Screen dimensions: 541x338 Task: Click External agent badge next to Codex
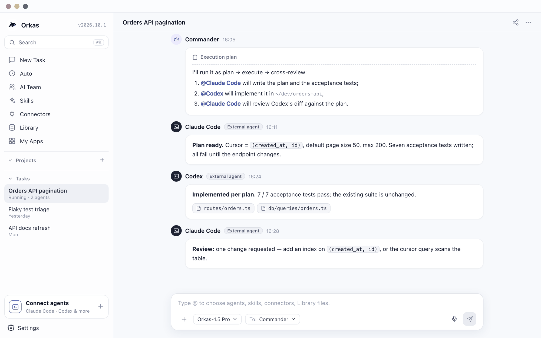pos(226,176)
